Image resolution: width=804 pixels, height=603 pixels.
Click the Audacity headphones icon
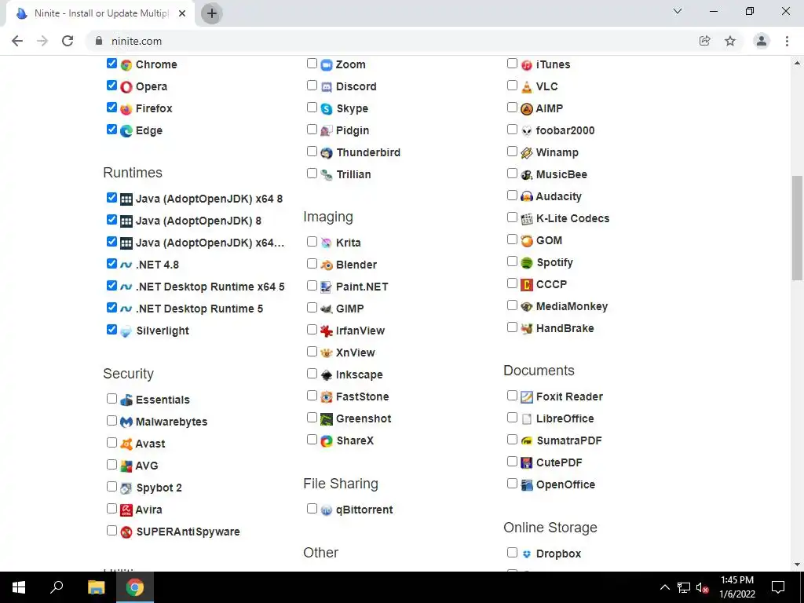pos(527,196)
